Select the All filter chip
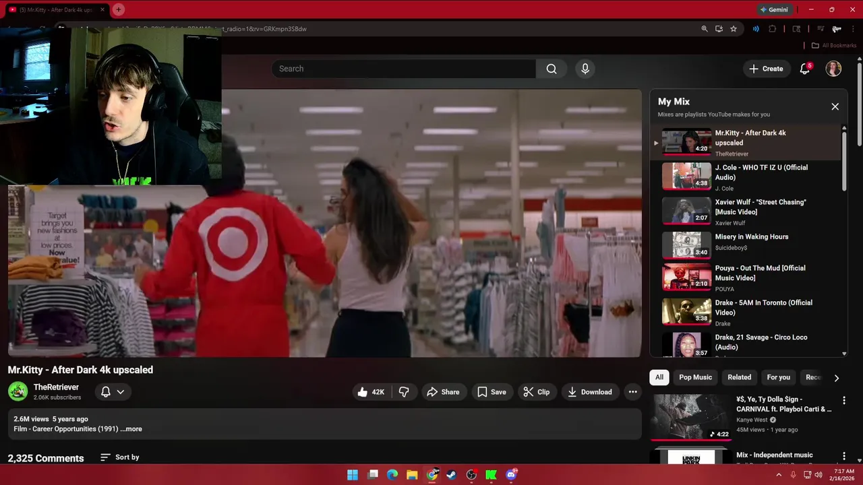 click(659, 377)
